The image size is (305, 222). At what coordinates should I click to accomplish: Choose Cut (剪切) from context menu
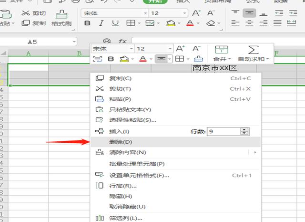coord(176,89)
